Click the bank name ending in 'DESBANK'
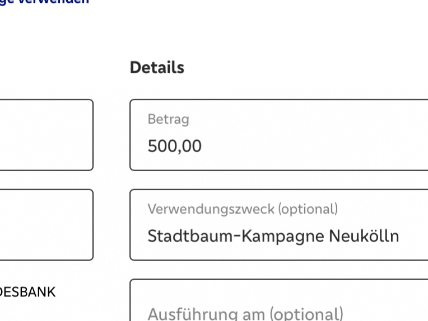The height and width of the screenshot is (321, 428). pyautogui.click(x=28, y=292)
